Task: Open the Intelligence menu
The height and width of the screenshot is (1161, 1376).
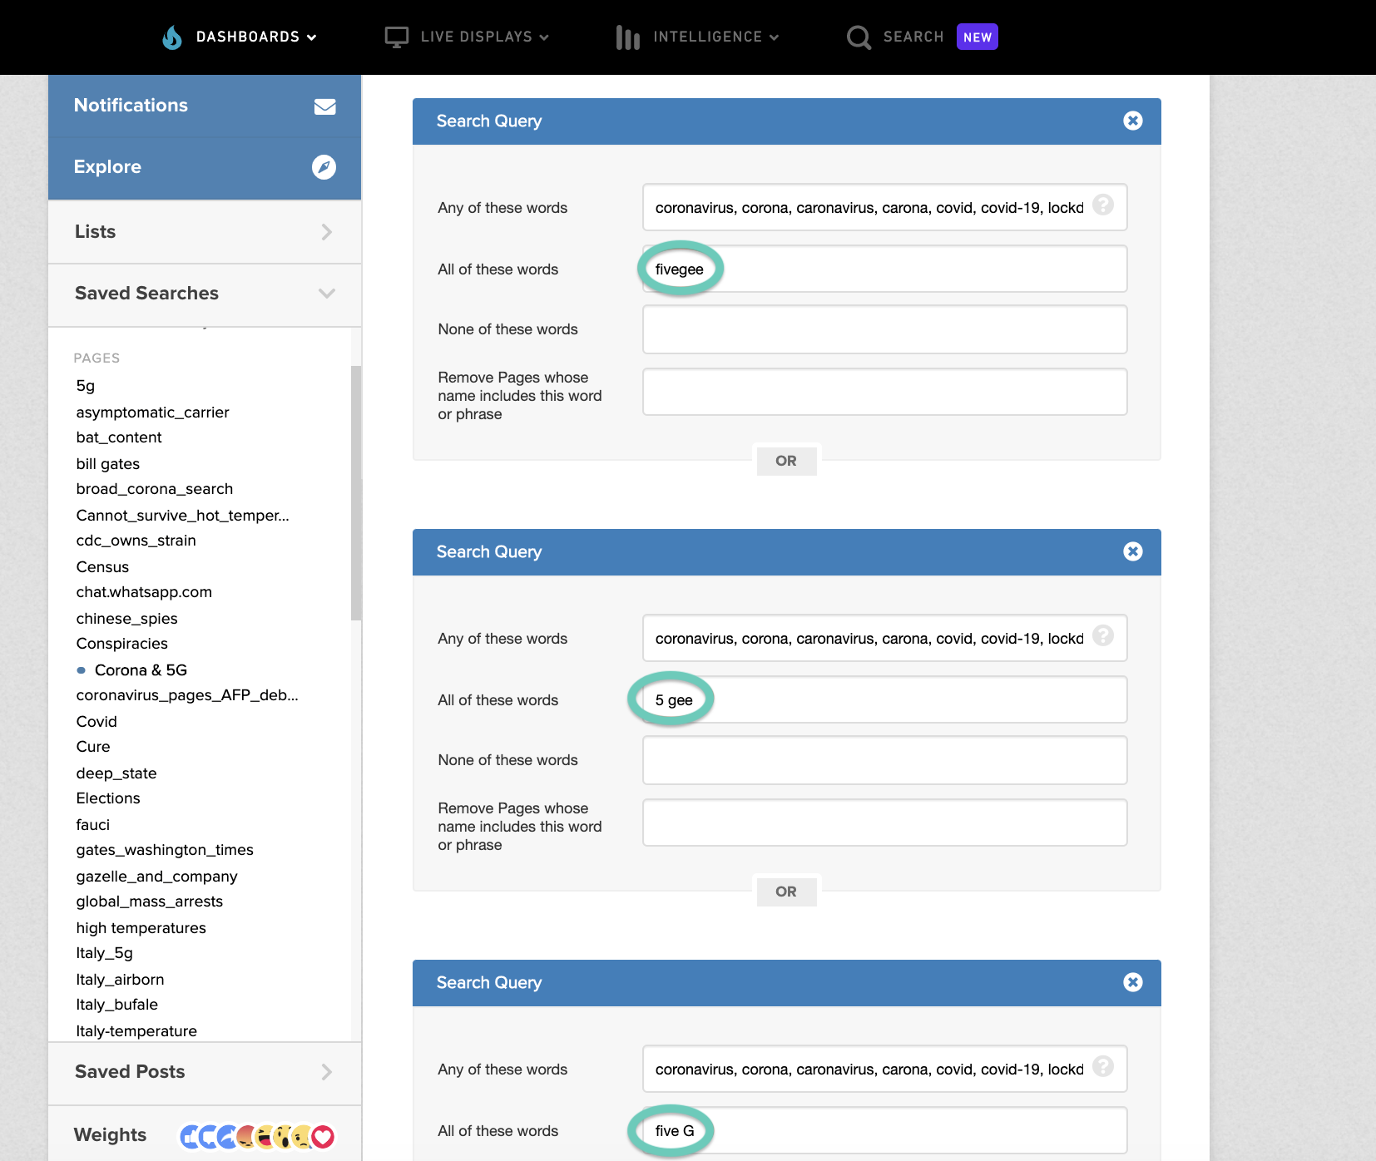Action: point(697,37)
